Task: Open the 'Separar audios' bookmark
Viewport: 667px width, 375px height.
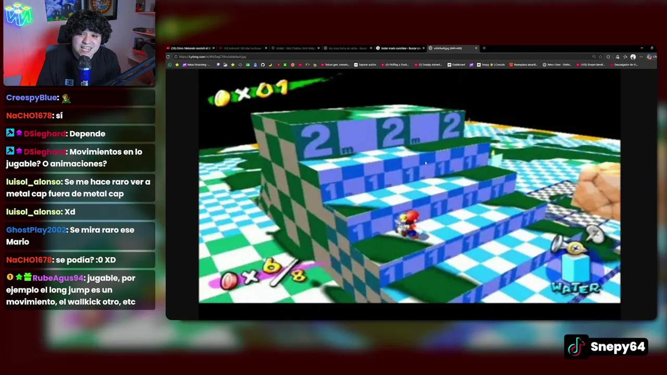Action: (365, 65)
